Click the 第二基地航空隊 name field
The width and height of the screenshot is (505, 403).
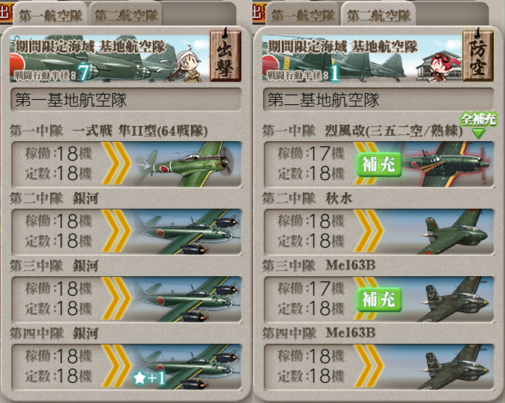coord(379,100)
